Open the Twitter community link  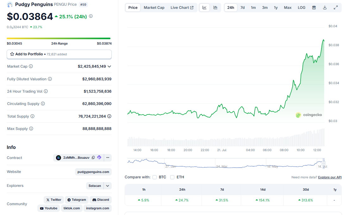click(54, 200)
